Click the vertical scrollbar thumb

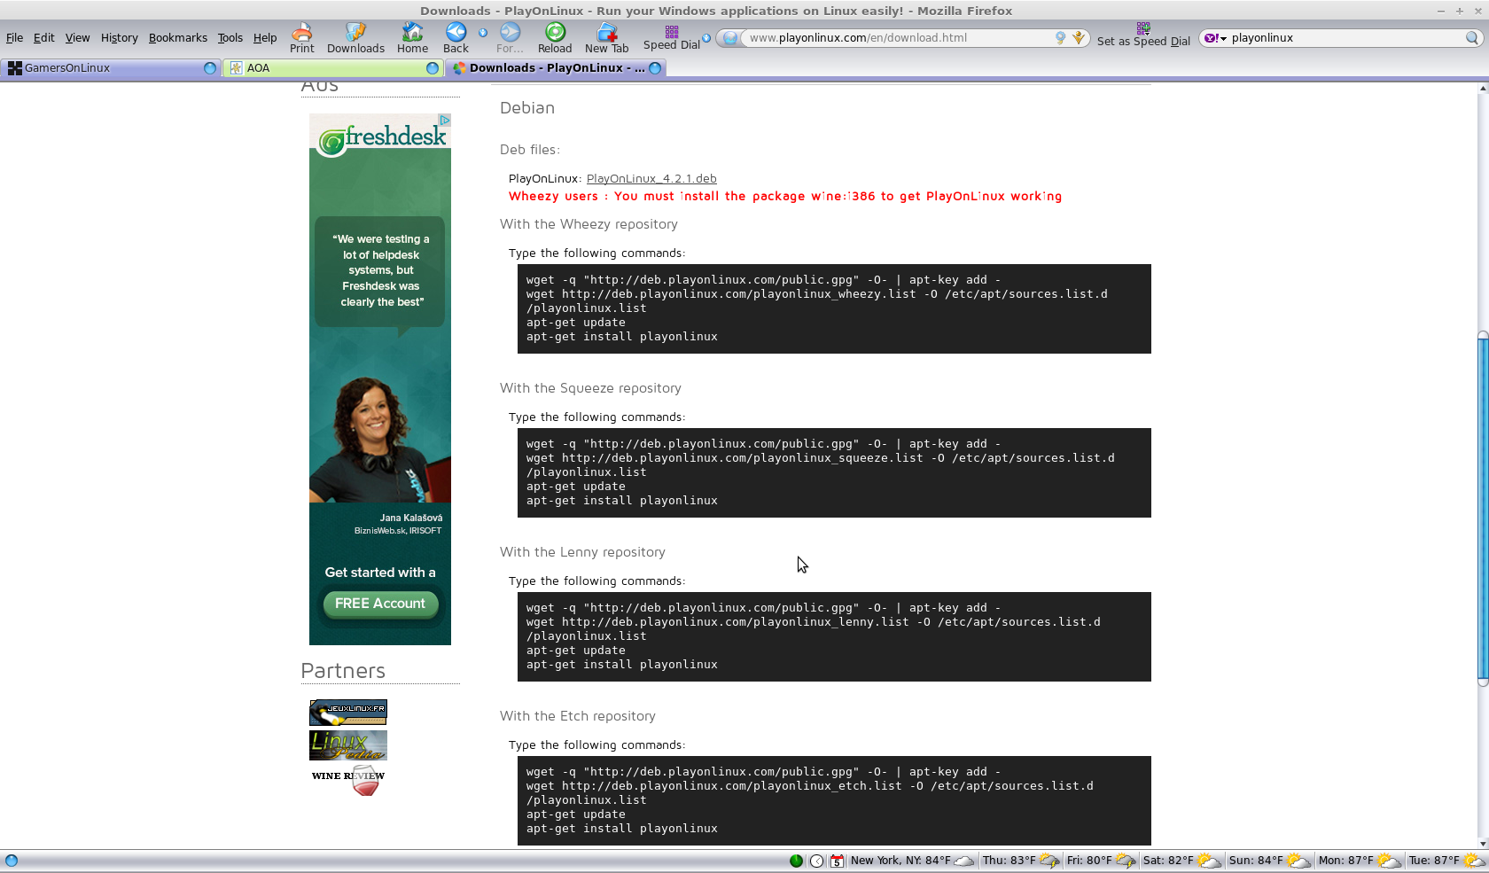1483,508
